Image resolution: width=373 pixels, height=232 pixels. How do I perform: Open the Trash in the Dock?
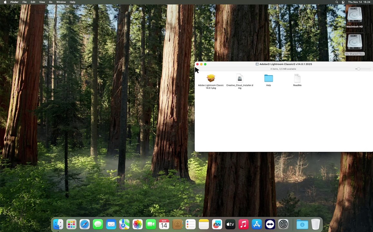pyautogui.click(x=315, y=224)
